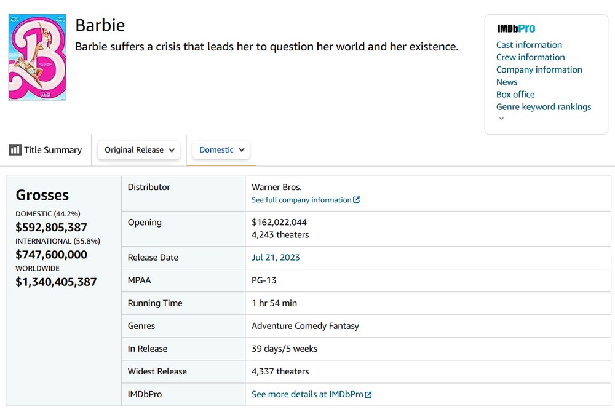
Task: Click the Barbie plot summary sentence
Action: pos(267,47)
